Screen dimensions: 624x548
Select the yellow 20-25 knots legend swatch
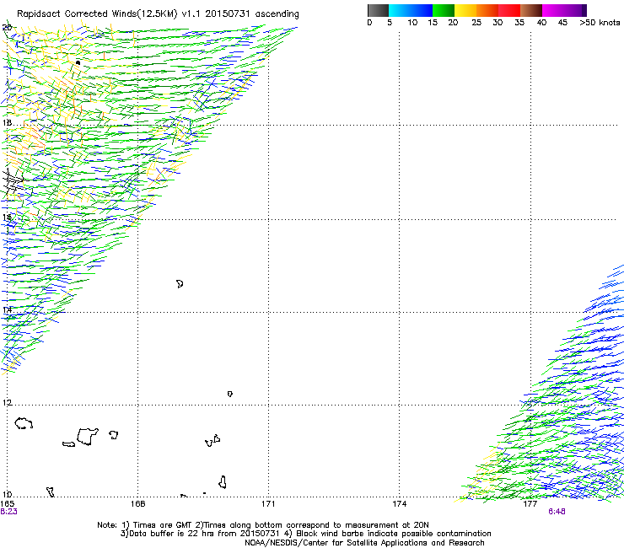(465, 10)
